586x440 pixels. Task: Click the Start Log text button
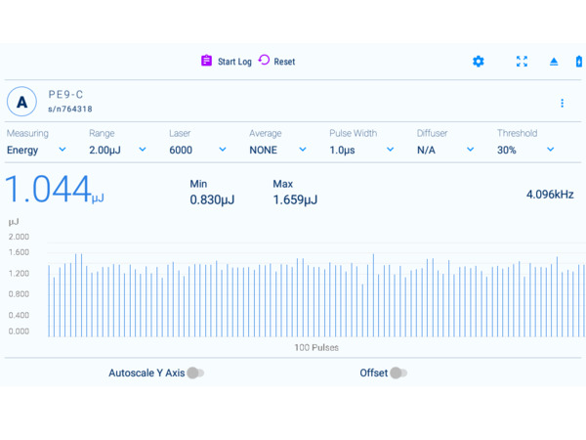[234, 62]
